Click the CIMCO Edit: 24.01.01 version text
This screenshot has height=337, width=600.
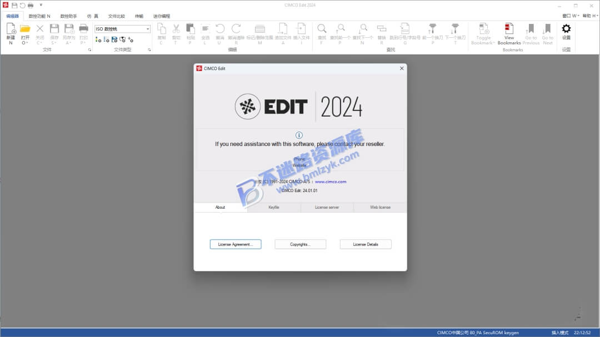click(299, 190)
